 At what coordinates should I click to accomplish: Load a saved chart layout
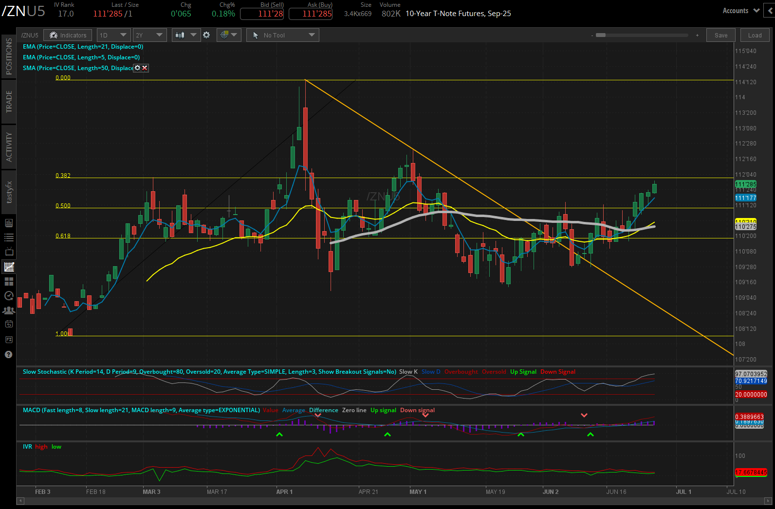(x=755, y=35)
